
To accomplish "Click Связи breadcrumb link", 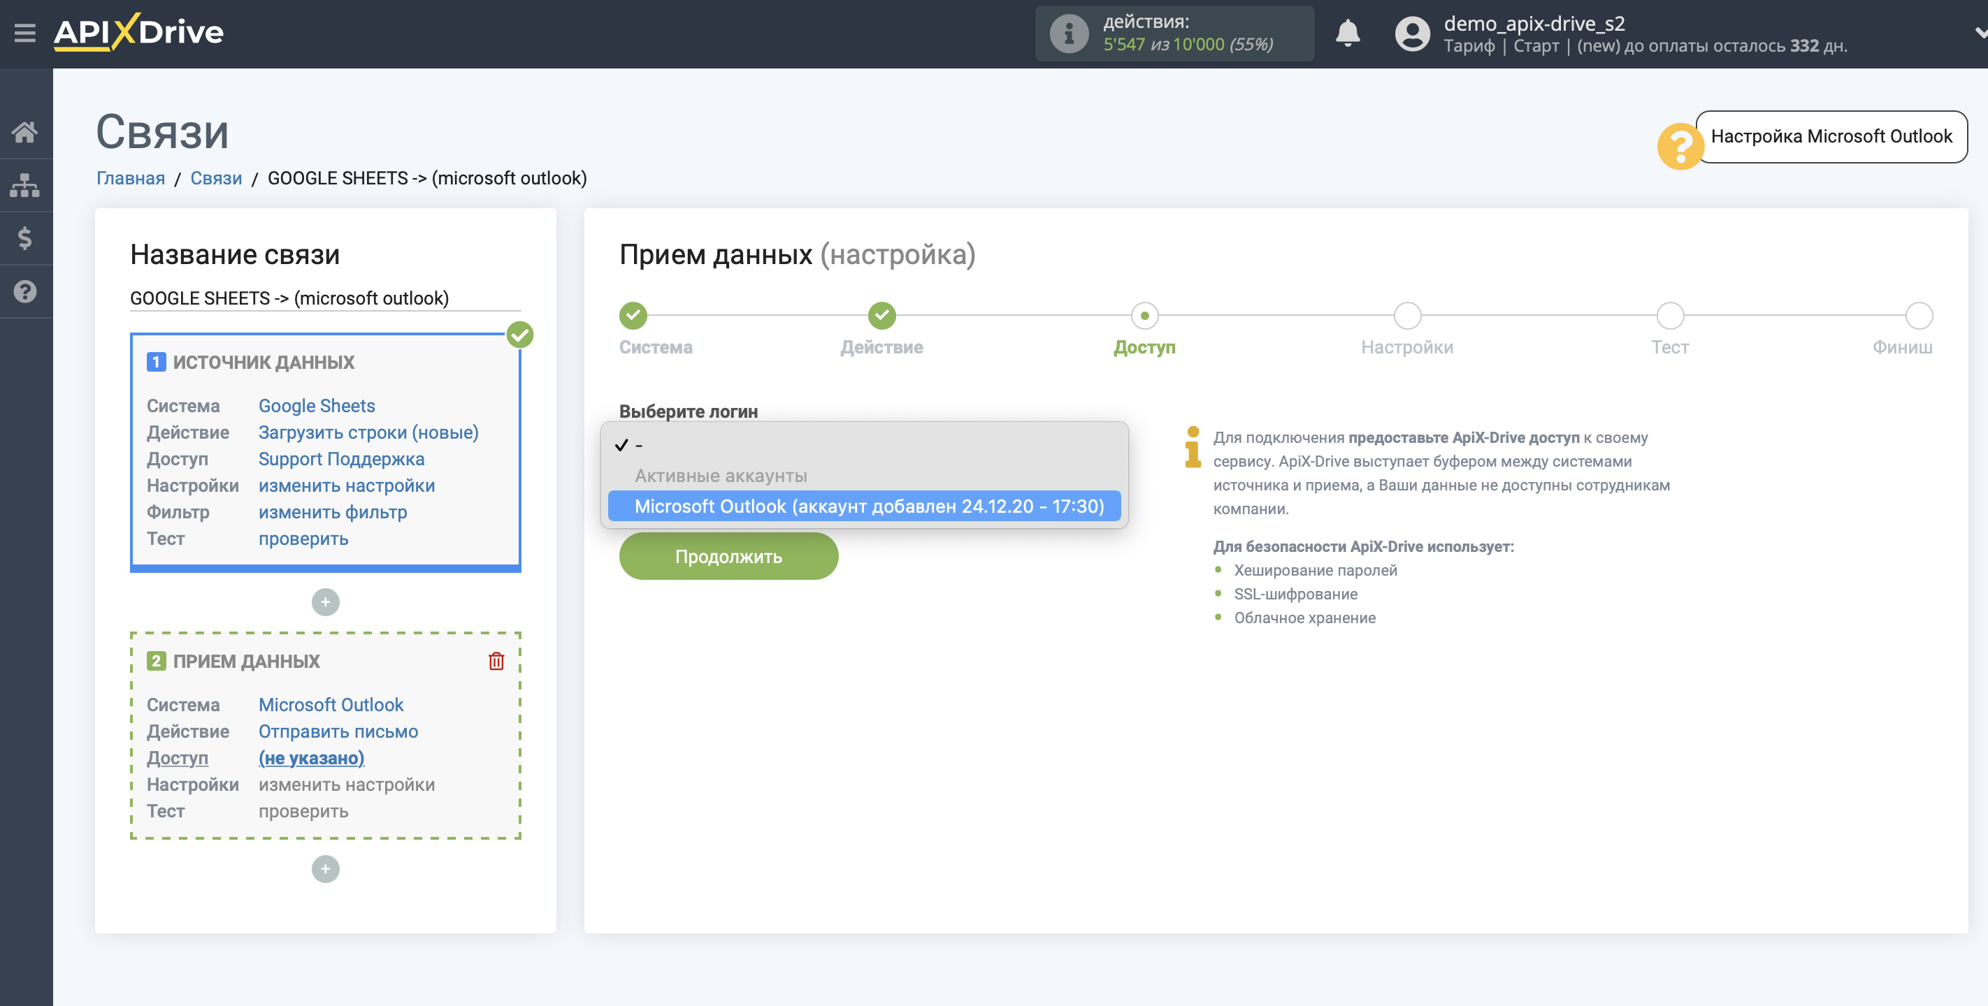I will (216, 178).
